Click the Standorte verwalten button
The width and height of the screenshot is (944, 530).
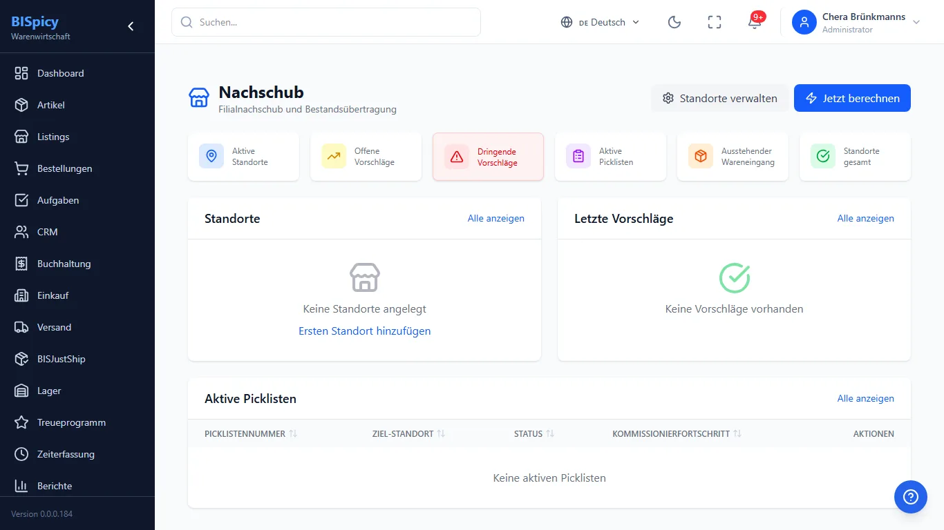coord(719,98)
